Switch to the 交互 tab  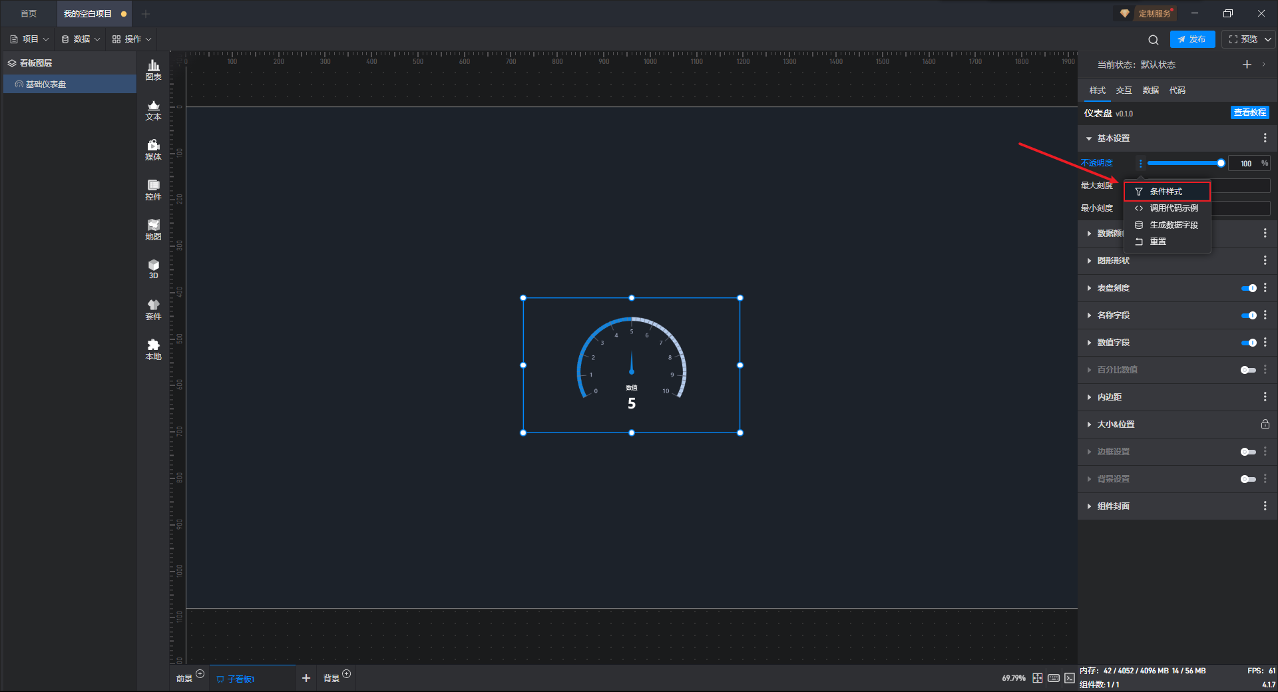[1124, 90]
